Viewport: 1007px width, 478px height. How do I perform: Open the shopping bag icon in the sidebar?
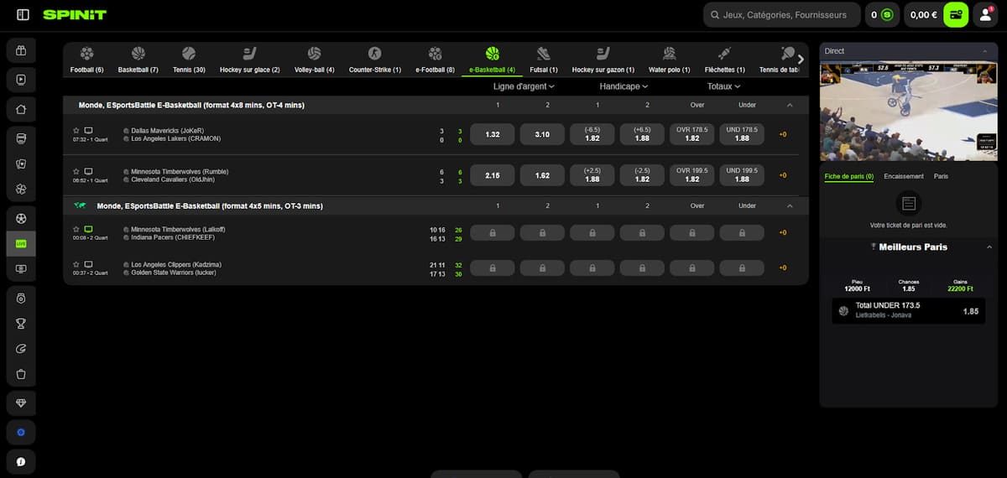tap(21, 375)
